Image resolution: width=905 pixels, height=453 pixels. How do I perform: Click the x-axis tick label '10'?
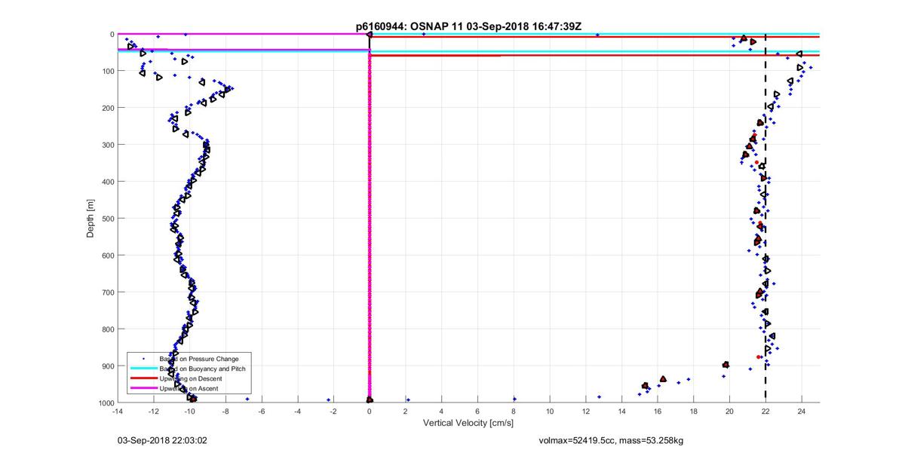(x=550, y=411)
